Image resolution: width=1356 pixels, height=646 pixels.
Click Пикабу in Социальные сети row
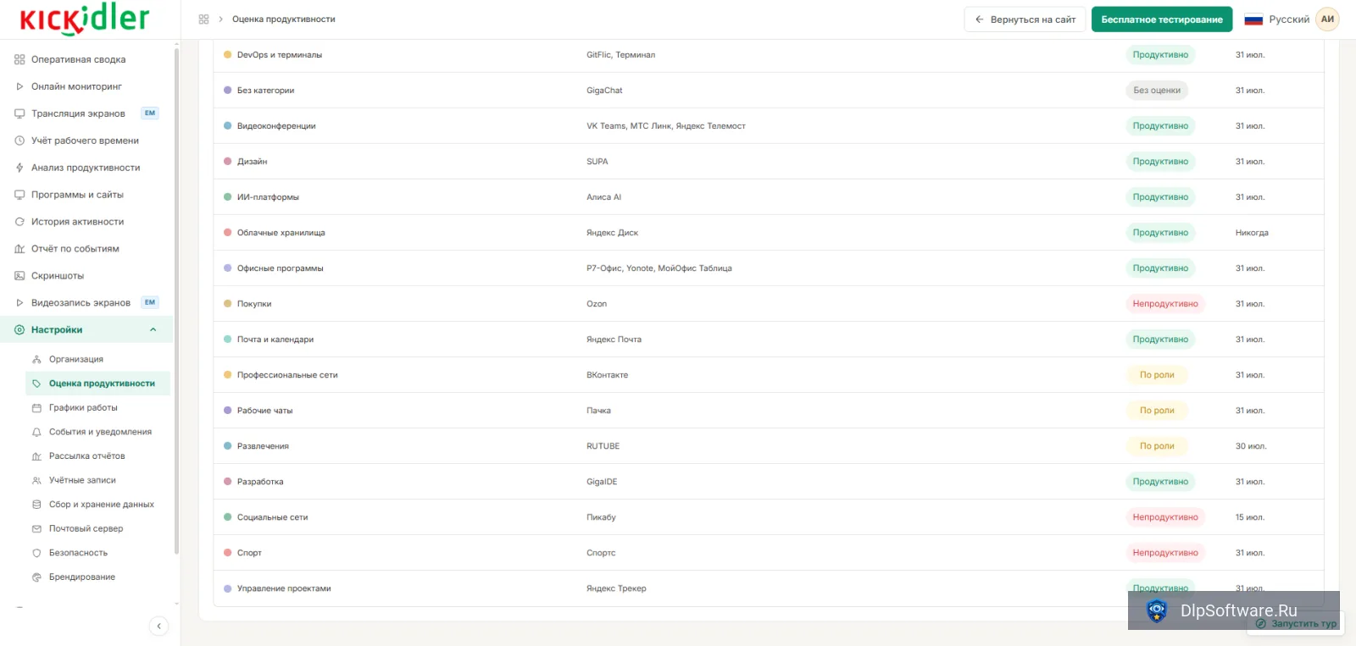pos(601,517)
